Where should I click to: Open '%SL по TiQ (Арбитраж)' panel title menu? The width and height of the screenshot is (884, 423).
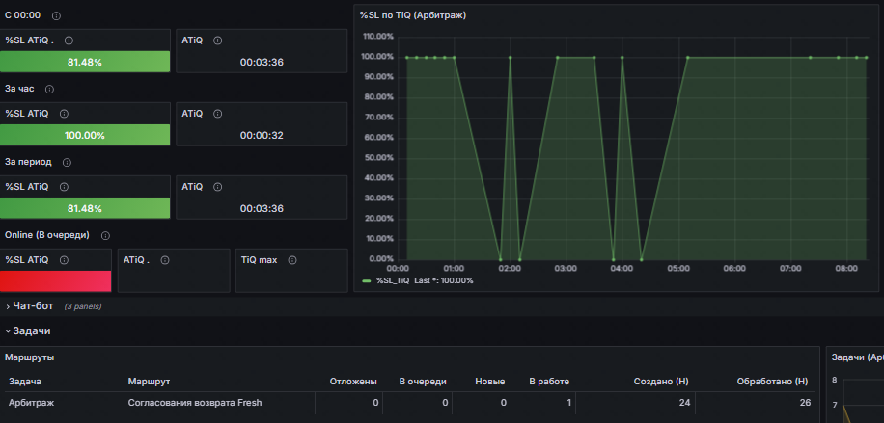(413, 15)
